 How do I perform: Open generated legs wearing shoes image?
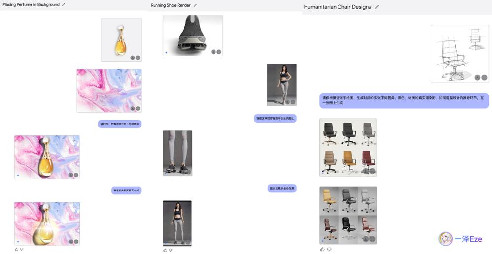tap(177, 153)
